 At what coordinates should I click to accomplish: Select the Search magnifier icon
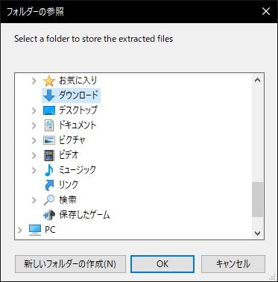point(49,200)
